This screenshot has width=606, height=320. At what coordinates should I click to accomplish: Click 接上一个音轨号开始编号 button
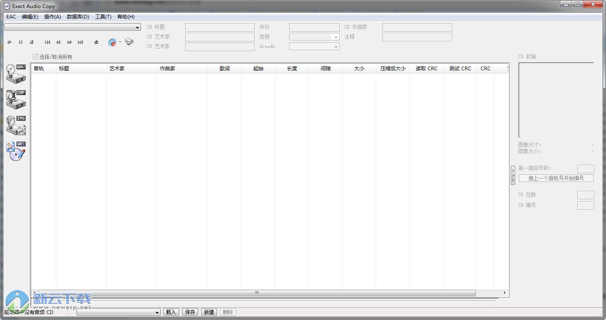(x=556, y=178)
